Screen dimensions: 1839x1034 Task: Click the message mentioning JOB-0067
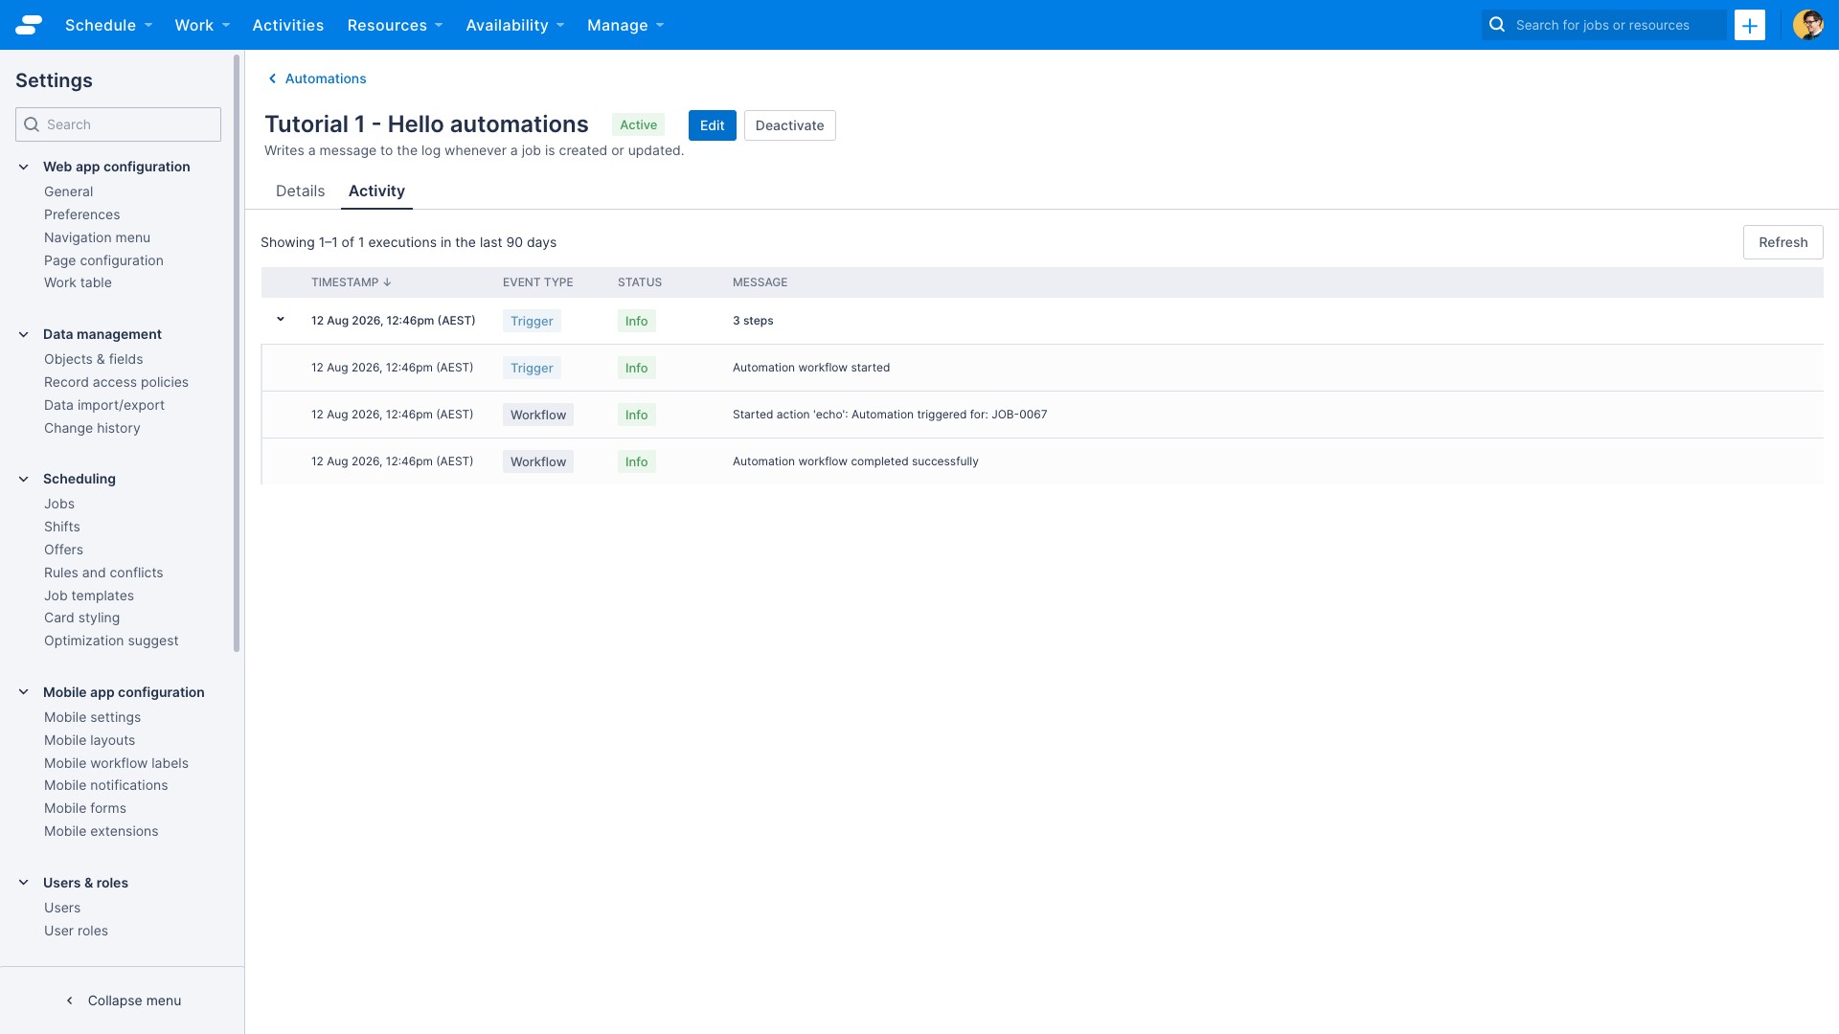(x=890, y=415)
